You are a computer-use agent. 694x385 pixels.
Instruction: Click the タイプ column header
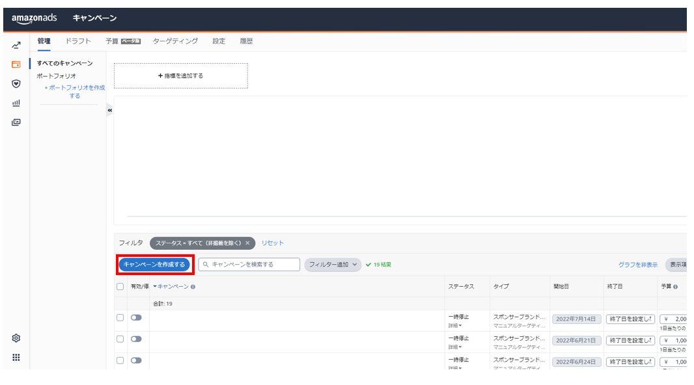(501, 286)
